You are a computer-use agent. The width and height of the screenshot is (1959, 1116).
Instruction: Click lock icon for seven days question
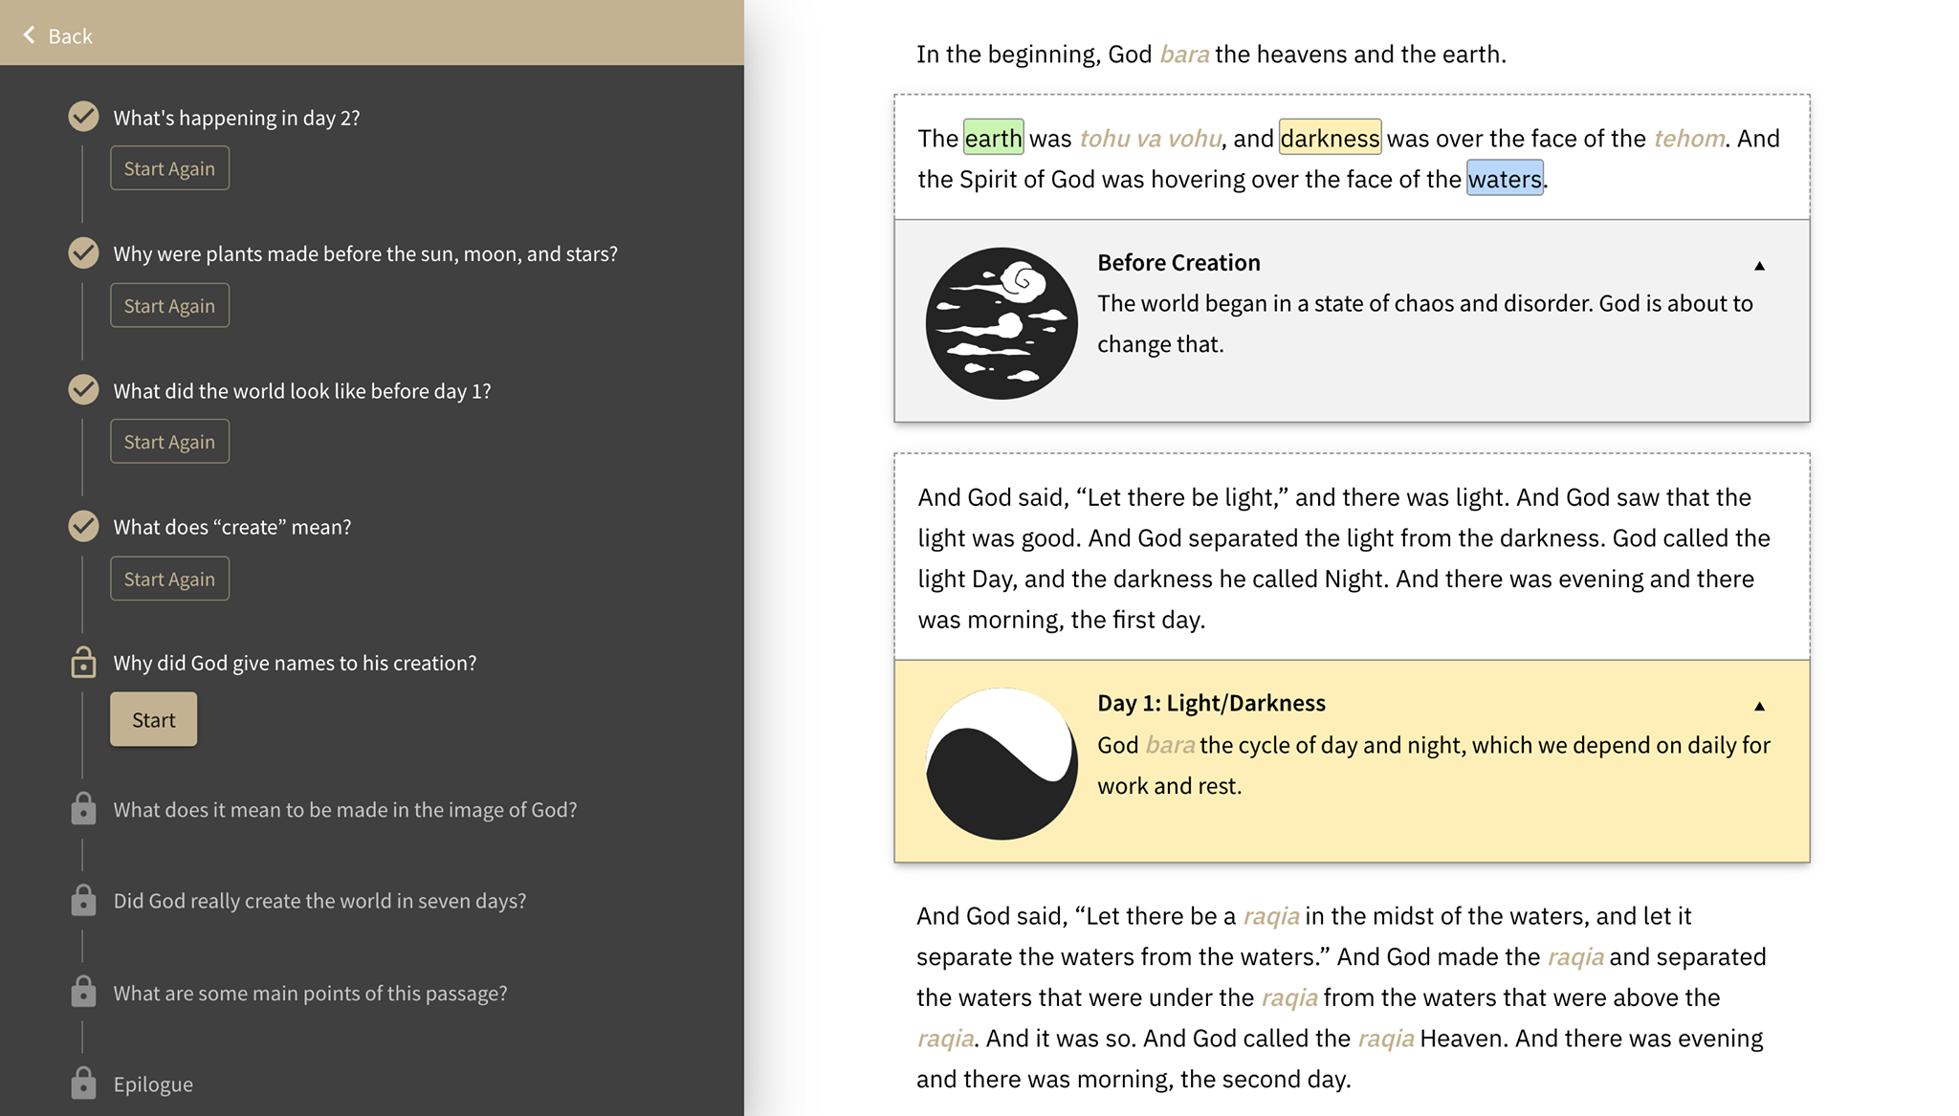(83, 901)
